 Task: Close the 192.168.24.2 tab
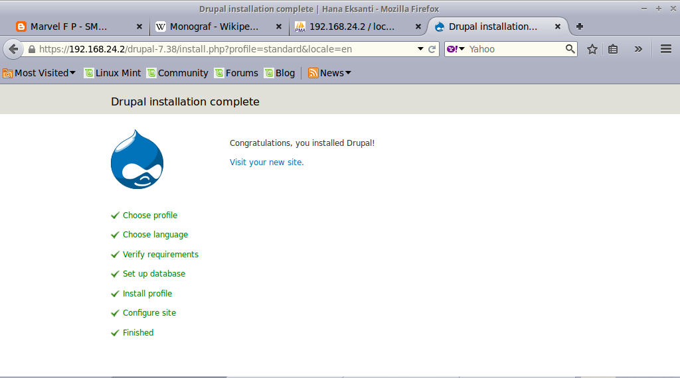coord(418,27)
